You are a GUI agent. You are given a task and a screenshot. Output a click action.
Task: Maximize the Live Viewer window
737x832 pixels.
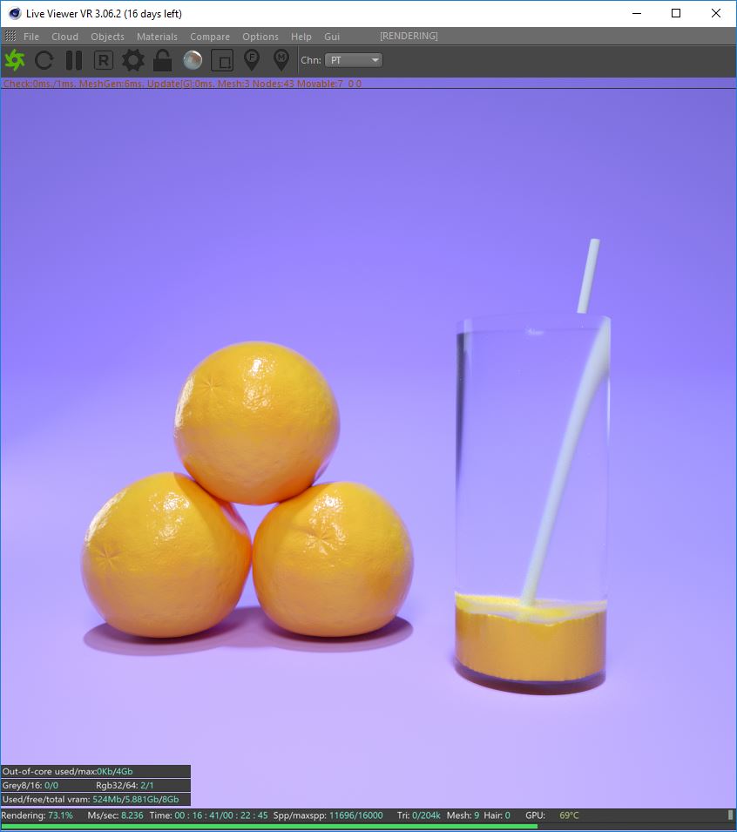coord(676,13)
